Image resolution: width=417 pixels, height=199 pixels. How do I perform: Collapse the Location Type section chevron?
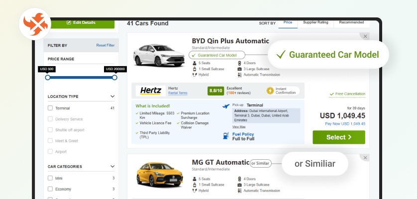(x=112, y=97)
